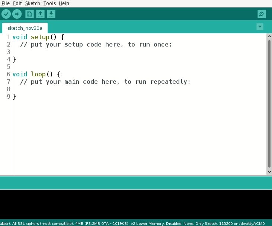Create a new sketch with New icon
The height and width of the screenshot is (226, 272).
(x=29, y=14)
